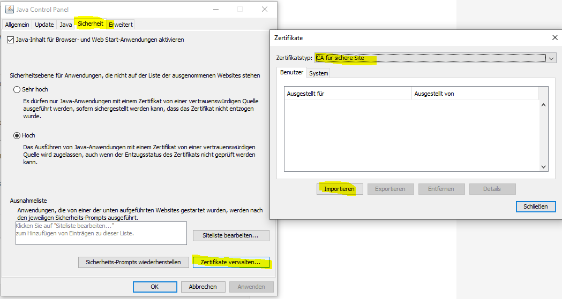
Task: Click the Exportieren button
Action: click(390, 189)
